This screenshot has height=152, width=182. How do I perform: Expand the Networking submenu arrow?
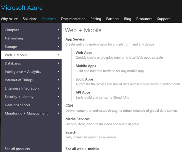click(x=58, y=38)
